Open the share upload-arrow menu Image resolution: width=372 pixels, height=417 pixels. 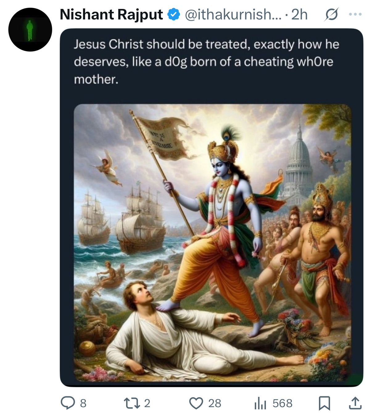tap(355, 403)
